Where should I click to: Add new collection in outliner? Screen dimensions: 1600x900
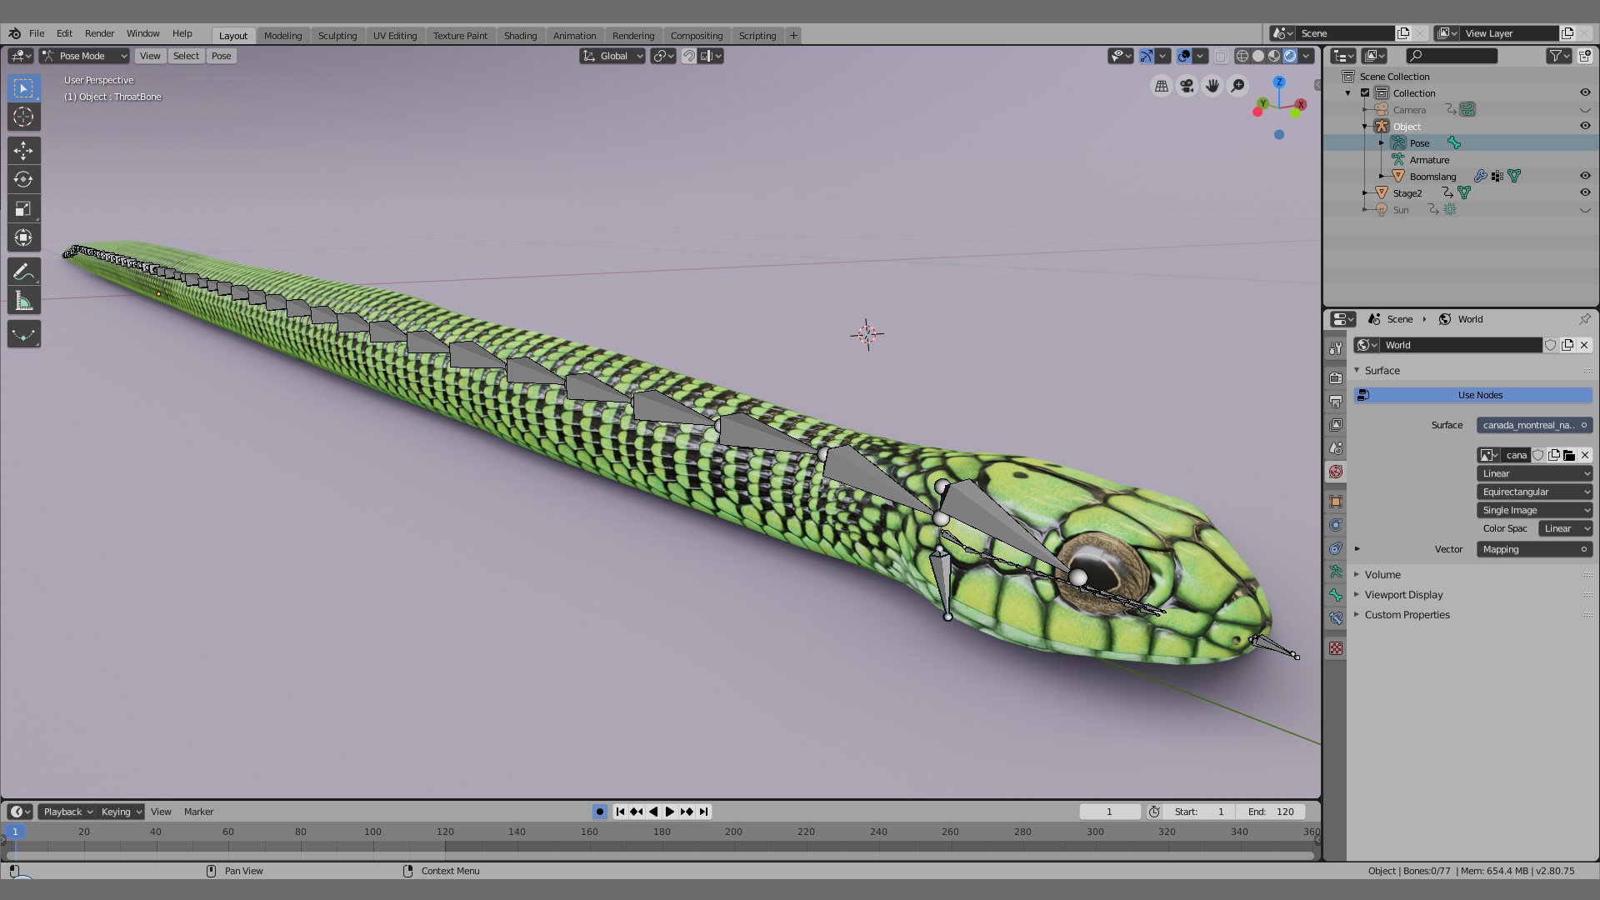tap(1584, 56)
